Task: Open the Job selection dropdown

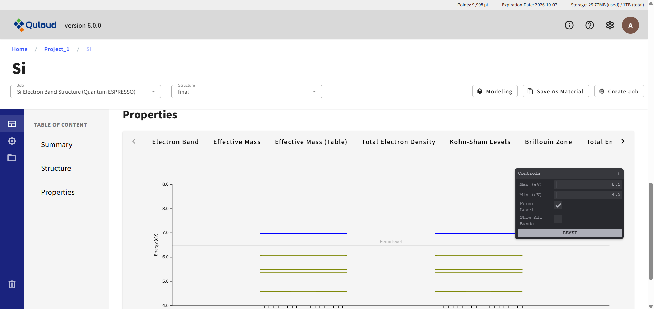Action: coord(85,92)
